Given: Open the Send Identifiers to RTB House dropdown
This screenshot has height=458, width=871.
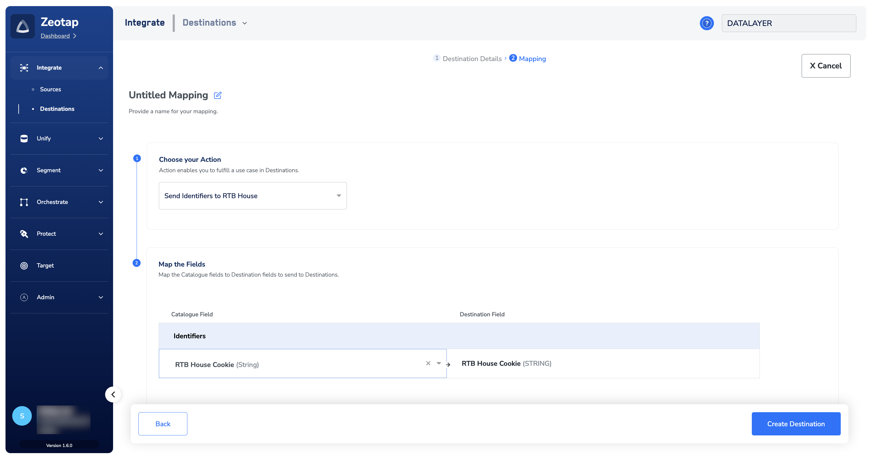Looking at the screenshot, I should pos(252,196).
